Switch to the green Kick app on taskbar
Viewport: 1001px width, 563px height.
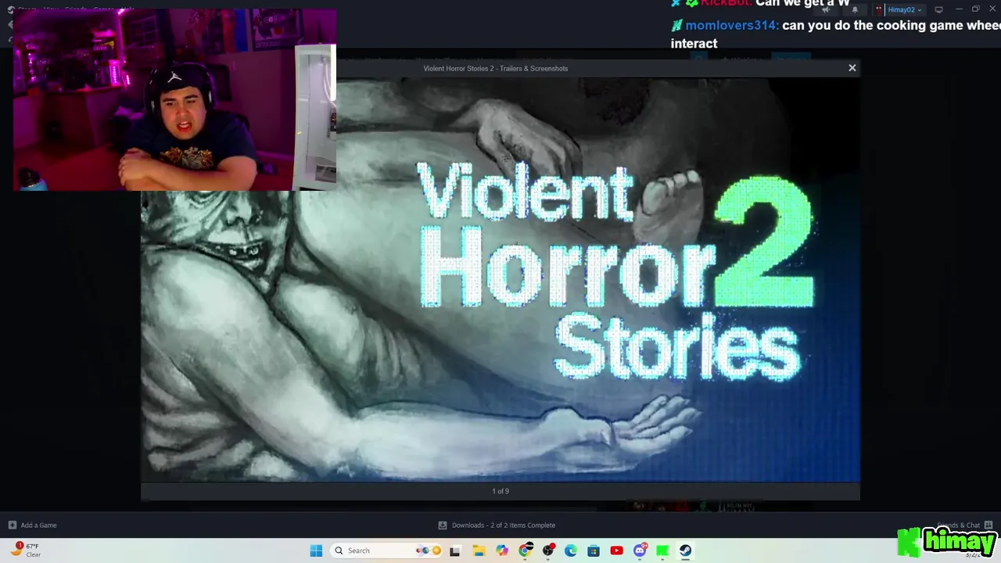click(x=662, y=550)
